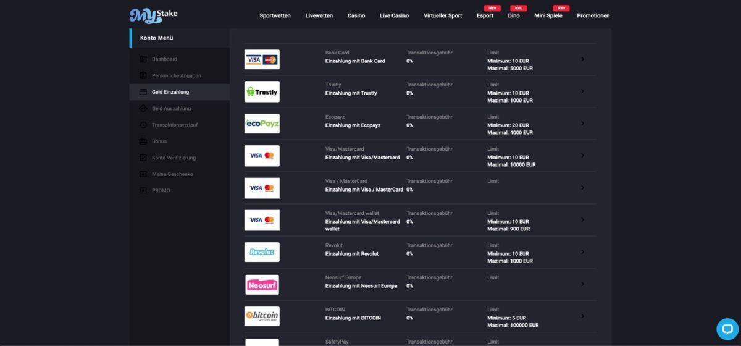The width and height of the screenshot is (741, 346).
Task: Click the Bonus sidebar icon
Action: [143, 141]
